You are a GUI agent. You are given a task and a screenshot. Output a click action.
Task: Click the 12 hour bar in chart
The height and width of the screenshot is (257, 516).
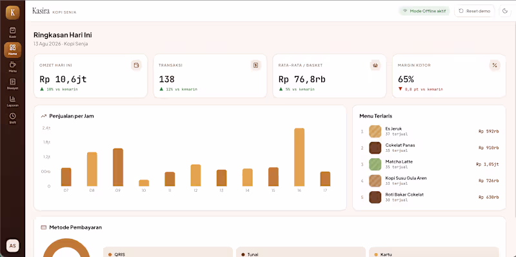click(x=195, y=175)
